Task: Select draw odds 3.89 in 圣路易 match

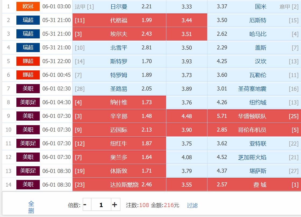Action: (187, 89)
